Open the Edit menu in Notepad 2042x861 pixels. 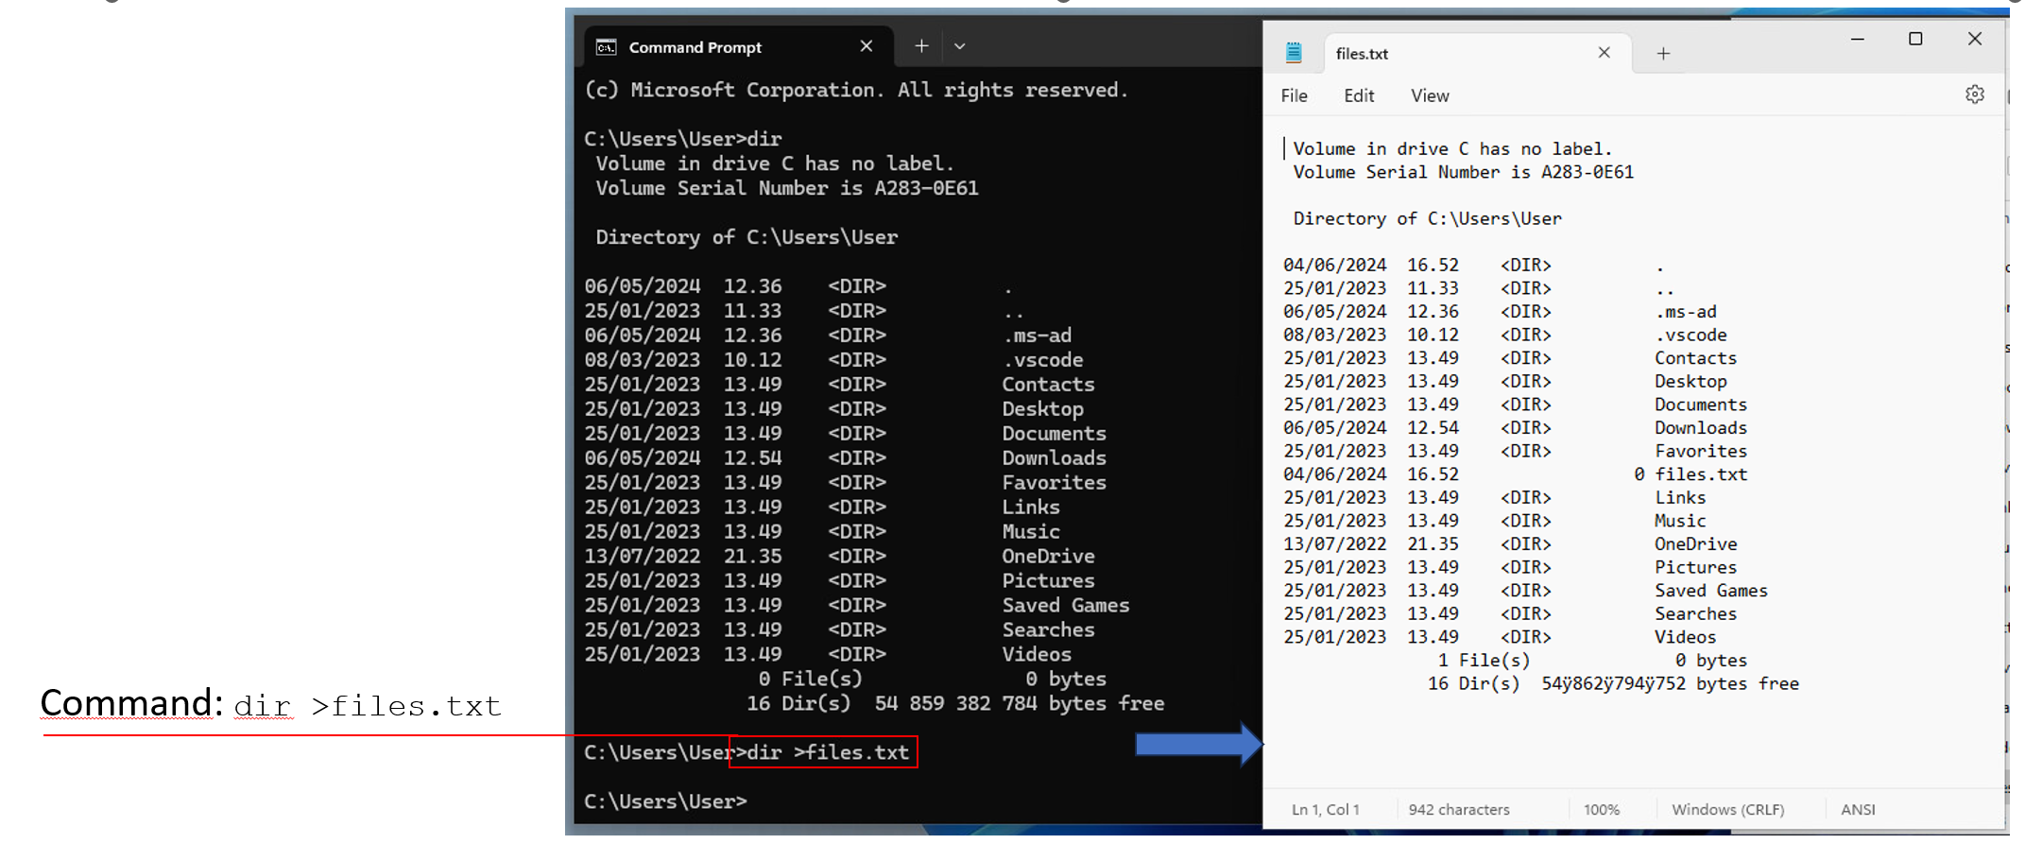1358,96
